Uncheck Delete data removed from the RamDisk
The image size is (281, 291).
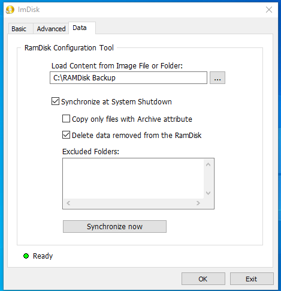pyautogui.click(x=66, y=135)
